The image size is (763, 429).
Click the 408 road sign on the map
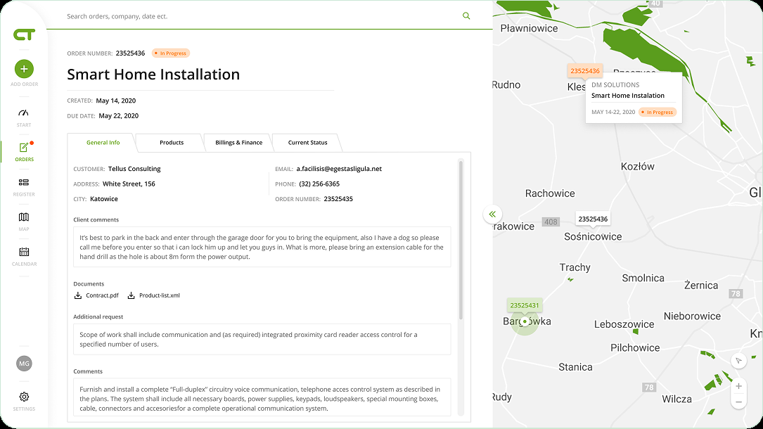551,222
